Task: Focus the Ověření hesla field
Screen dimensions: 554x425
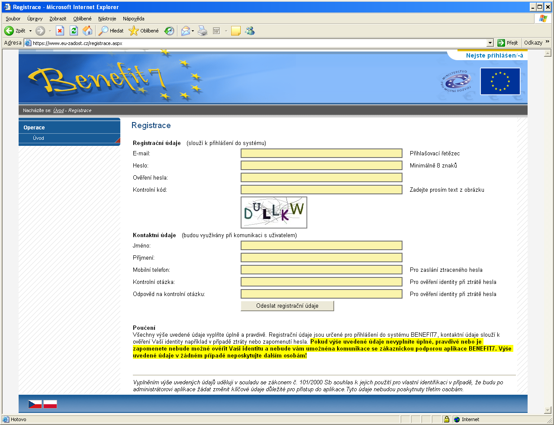Action: point(322,177)
